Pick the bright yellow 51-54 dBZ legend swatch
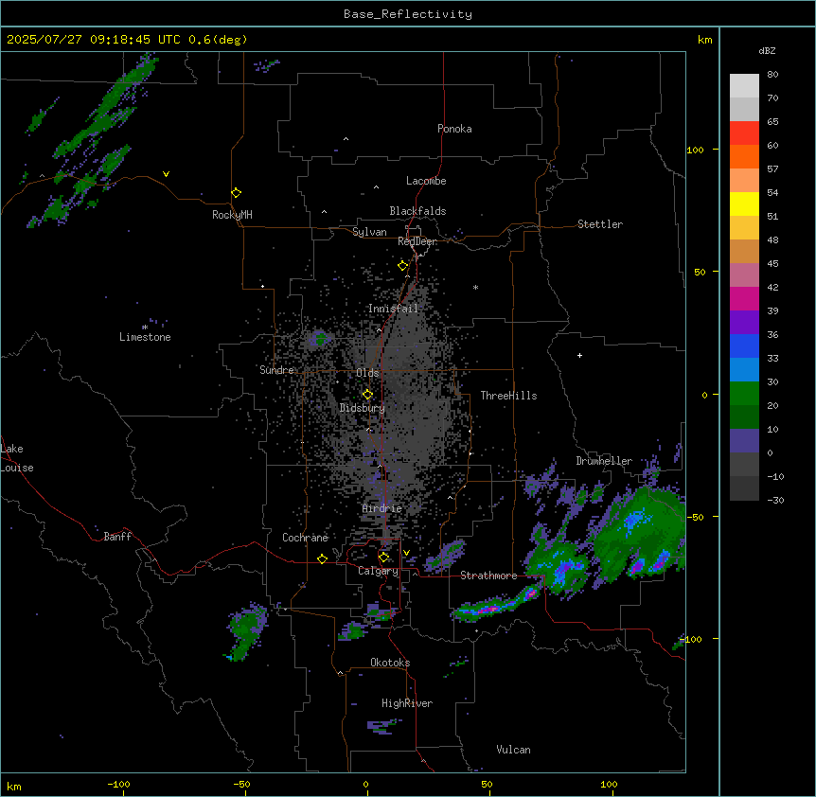Screen dimensions: 816x797 coord(744,204)
